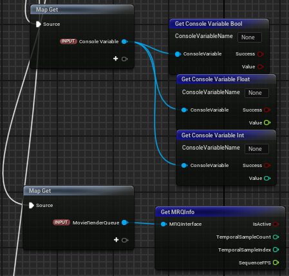
Task: Click the Source pin on the top Map Get node
Action: 38,24
